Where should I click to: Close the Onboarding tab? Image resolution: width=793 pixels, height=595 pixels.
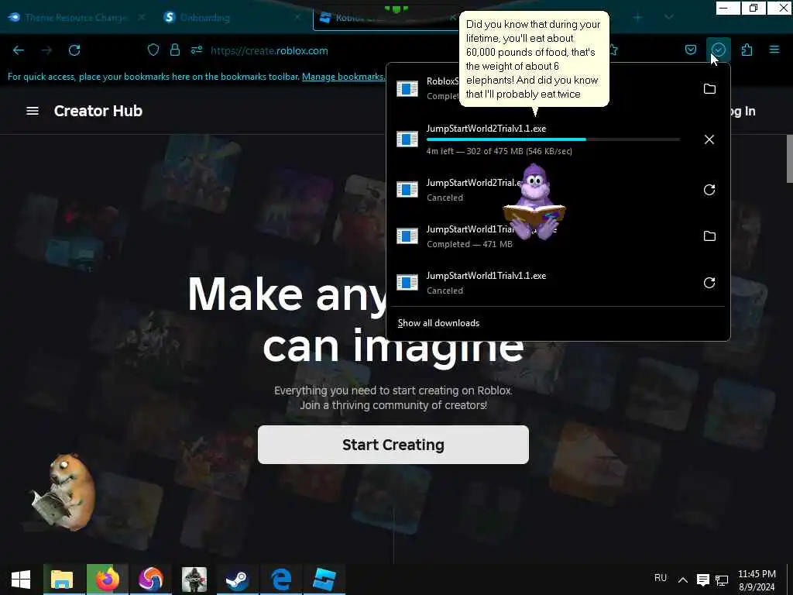pyautogui.click(x=297, y=17)
